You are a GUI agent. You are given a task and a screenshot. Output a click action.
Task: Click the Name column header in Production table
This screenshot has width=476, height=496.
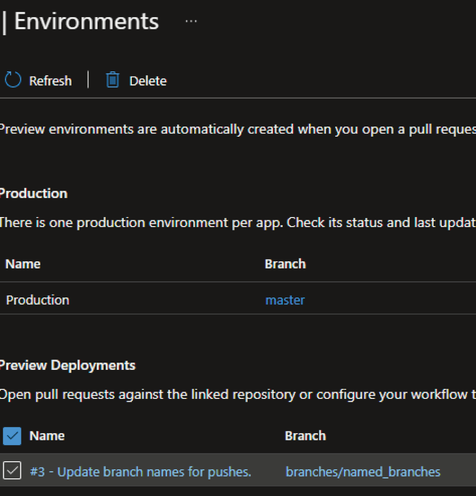(x=23, y=264)
